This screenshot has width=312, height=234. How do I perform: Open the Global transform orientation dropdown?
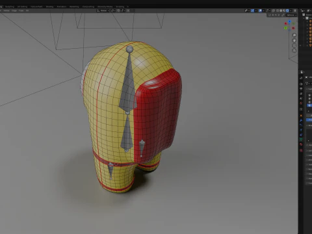click(x=103, y=10)
